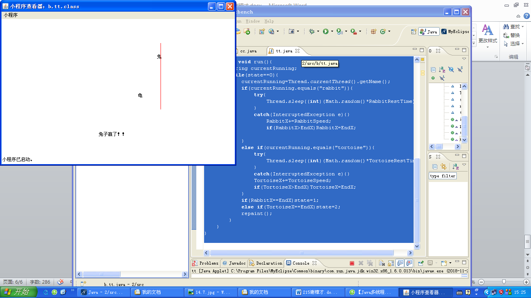Click the red Terminate button in Console
Image resolution: width=531 pixels, height=298 pixels.
(352, 263)
